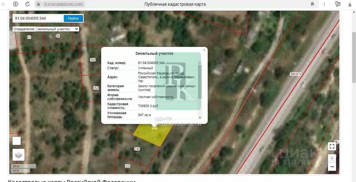The width and height of the screenshot is (356, 182).
Task: Open browser downloads
Action: click(x=350, y=4)
